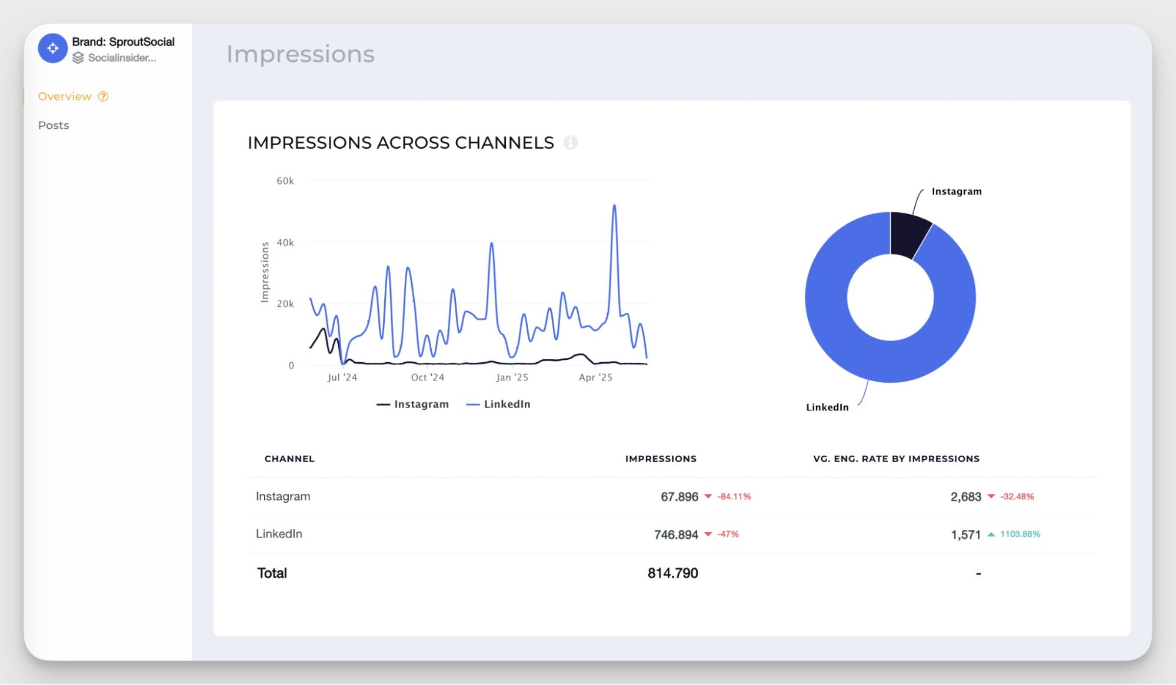
Task: Click the Channel column header
Action: click(x=289, y=459)
